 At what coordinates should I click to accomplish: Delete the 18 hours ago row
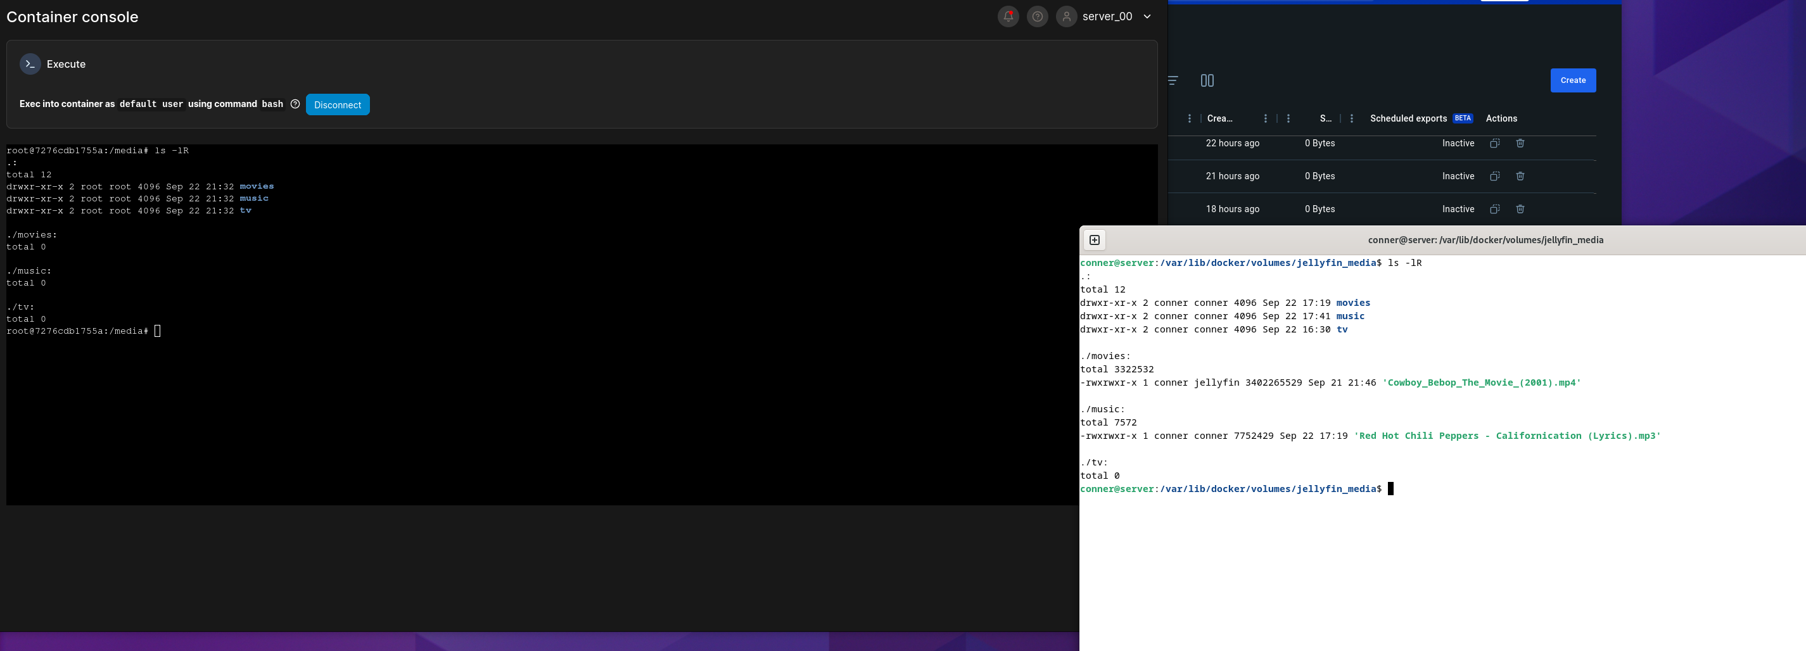click(1520, 209)
